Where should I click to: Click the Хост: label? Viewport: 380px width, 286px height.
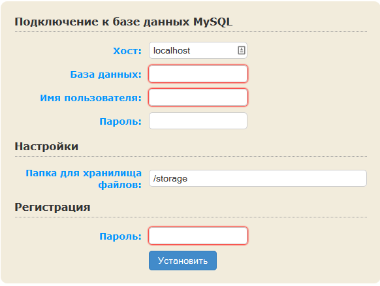[127, 51]
